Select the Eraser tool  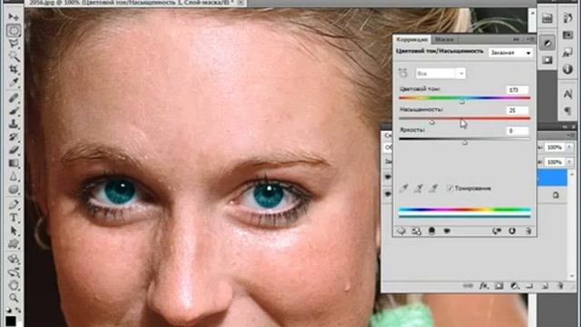point(14,150)
